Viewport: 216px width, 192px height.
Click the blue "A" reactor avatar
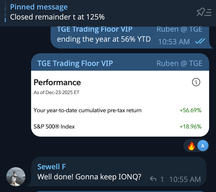click(x=203, y=146)
